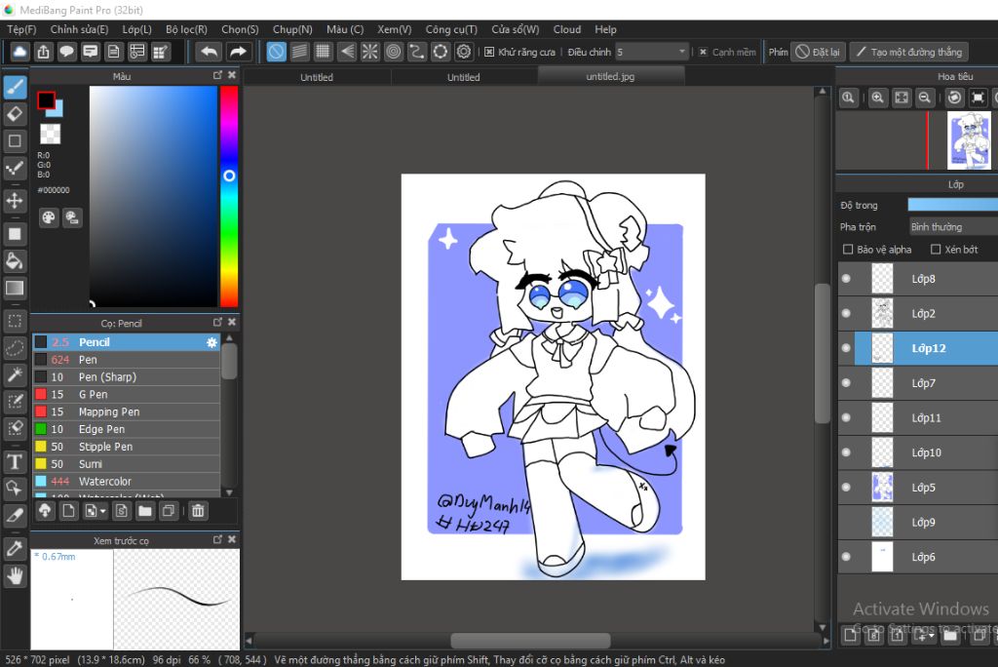Turn off snap using the circle-slash icon
The image size is (998, 667).
pyautogui.click(x=276, y=52)
